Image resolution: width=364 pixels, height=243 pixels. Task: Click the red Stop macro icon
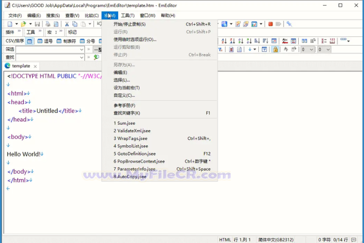[270, 24]
